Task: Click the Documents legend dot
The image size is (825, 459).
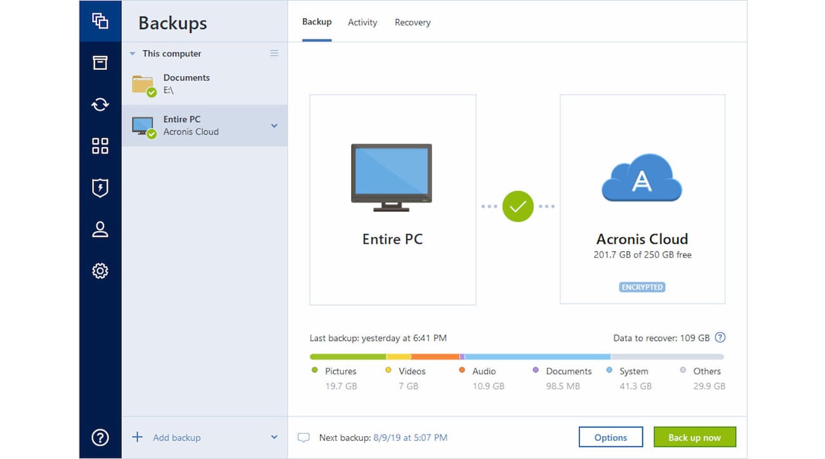Action: pos(536,370)
